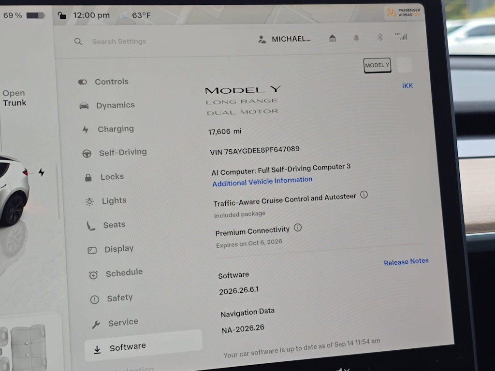This screenshot has height=371, width=495.
Task: Tap the battery percentage indicator
Action: point(24,15)
